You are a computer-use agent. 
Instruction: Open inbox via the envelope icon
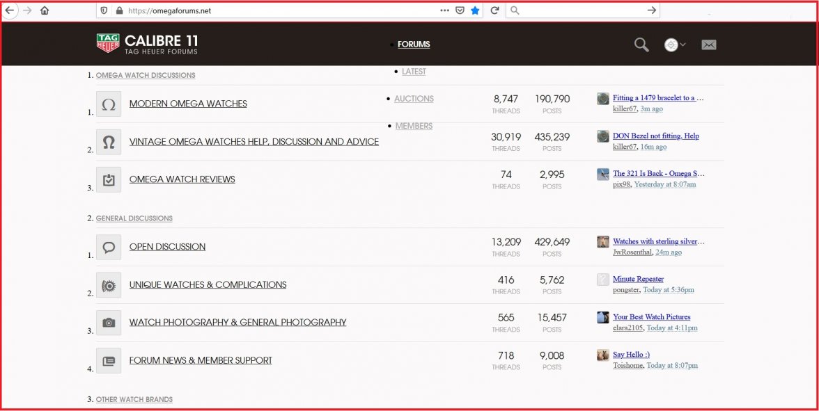point(708,45)
